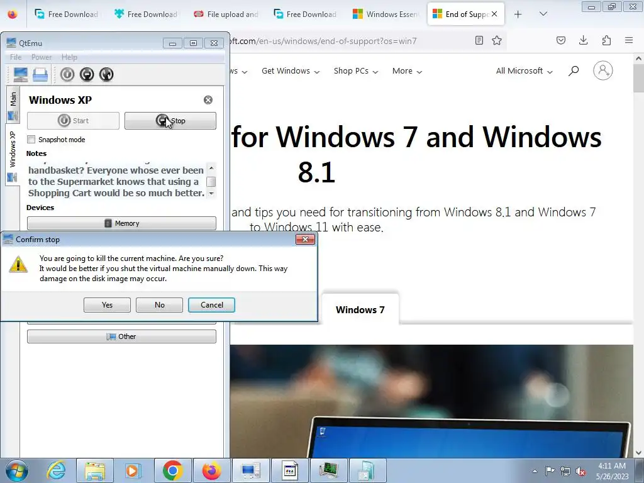Expand the Get Windows dropdown menu
The width and height of the screenshot is (644, 483).
click(x=291, y=71)
